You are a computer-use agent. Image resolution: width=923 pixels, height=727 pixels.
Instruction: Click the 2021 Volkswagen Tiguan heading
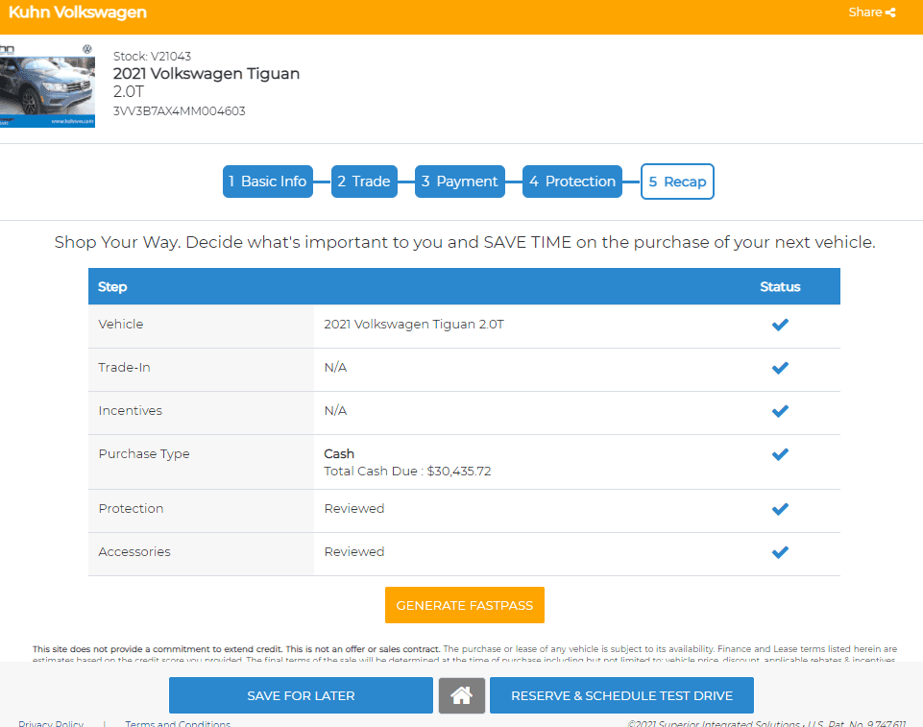pyautogui.click(x=206, y=74)
